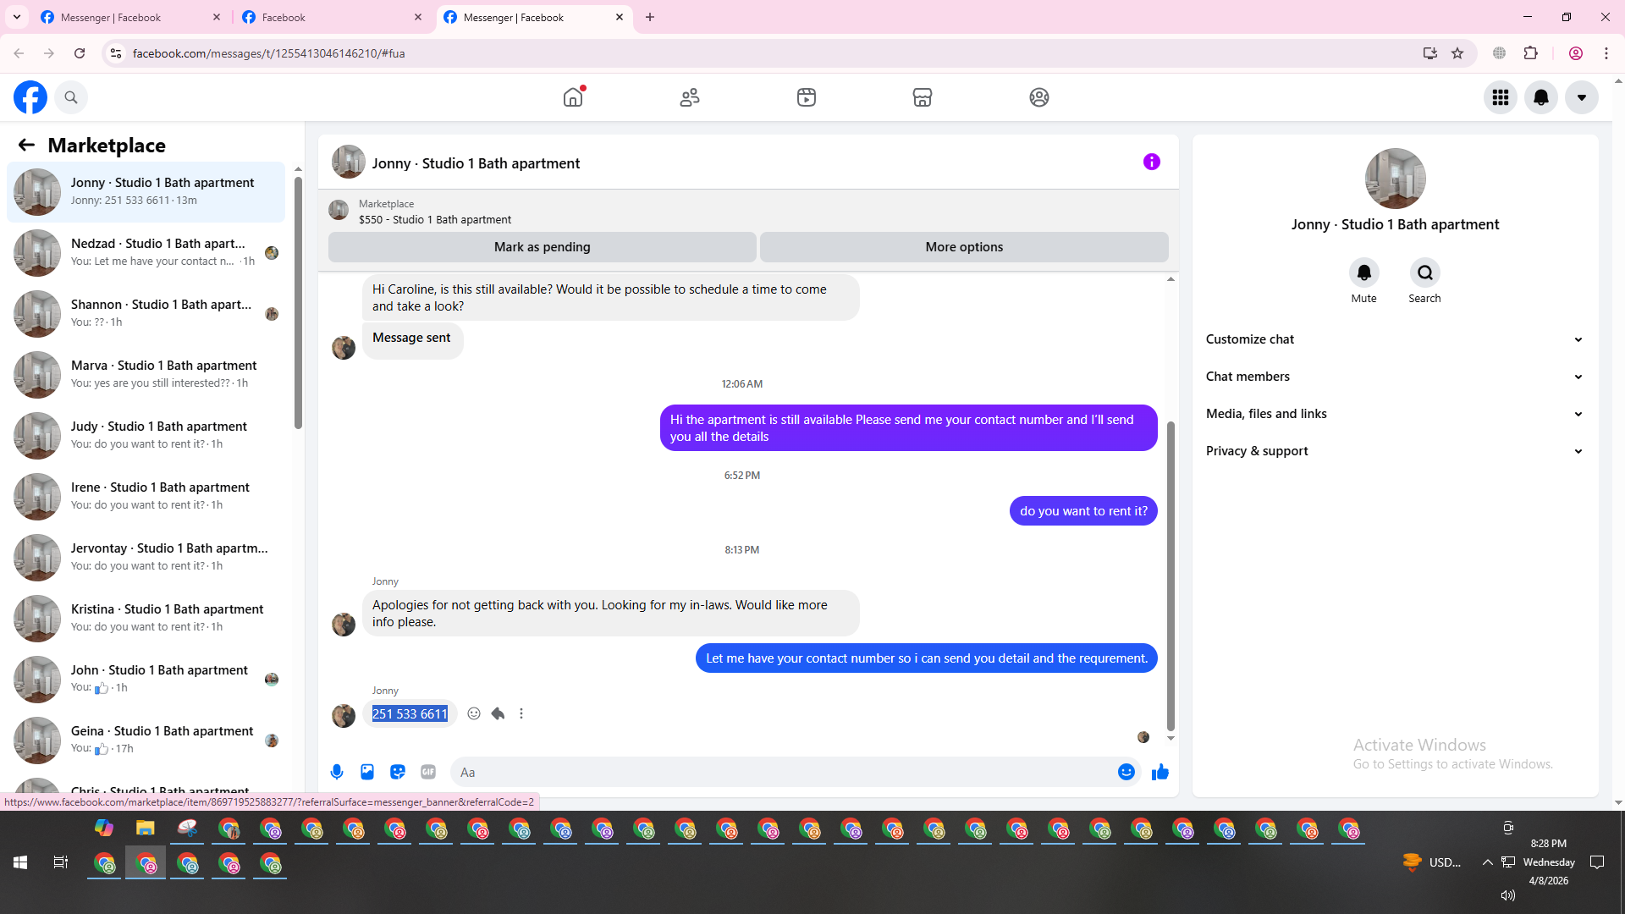
Task: Click the voice clip microphone icon
Action: tap(337, 772)
